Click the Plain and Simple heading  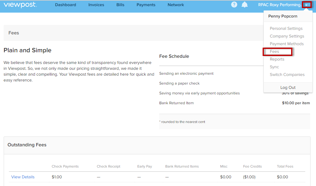(27, 50)
